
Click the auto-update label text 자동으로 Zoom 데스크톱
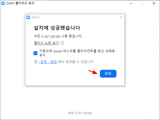point(58,51)
